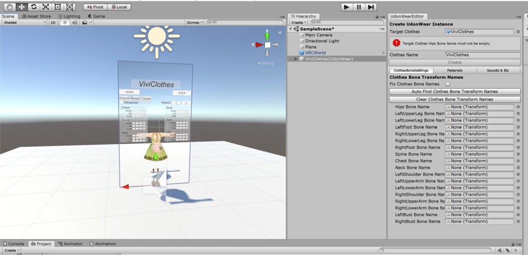Open the Lighting tab
528x255 pixels.
coord(69,16)
